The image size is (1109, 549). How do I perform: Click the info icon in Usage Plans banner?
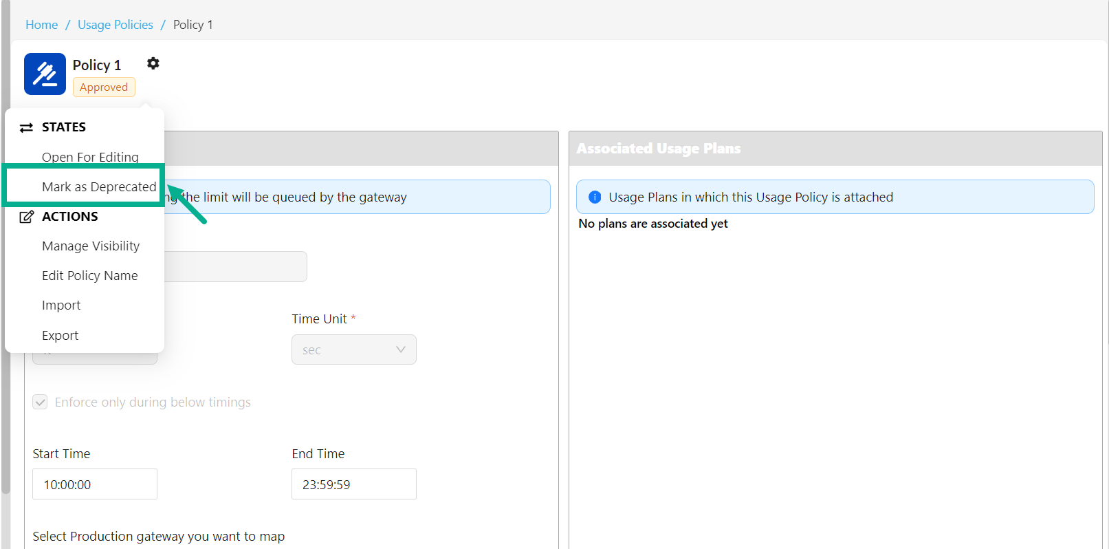coord(595,197)
